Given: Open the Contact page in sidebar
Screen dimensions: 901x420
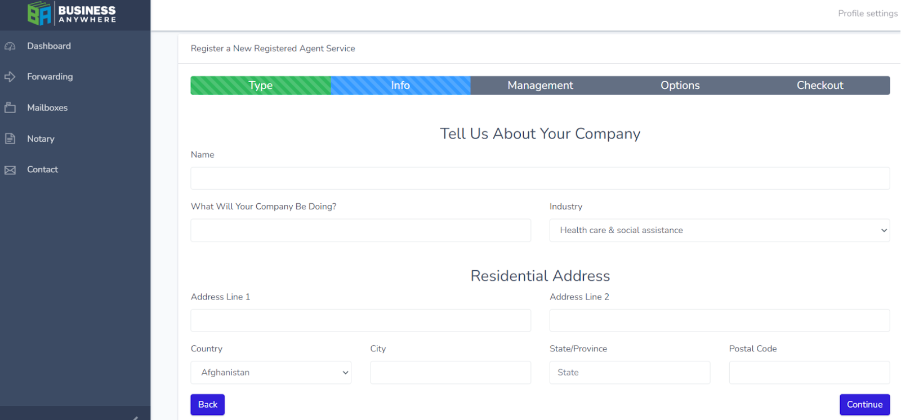Looking at the screenshot, I should [x=42, y=169].
